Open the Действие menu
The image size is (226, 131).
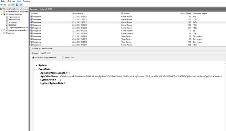[11, 1]
